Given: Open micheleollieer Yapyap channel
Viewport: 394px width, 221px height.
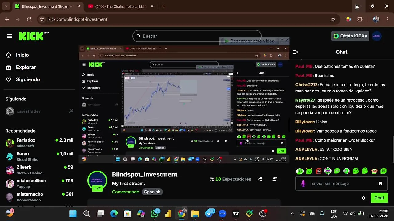Looking at the screenshot, I should pos(39,184).
